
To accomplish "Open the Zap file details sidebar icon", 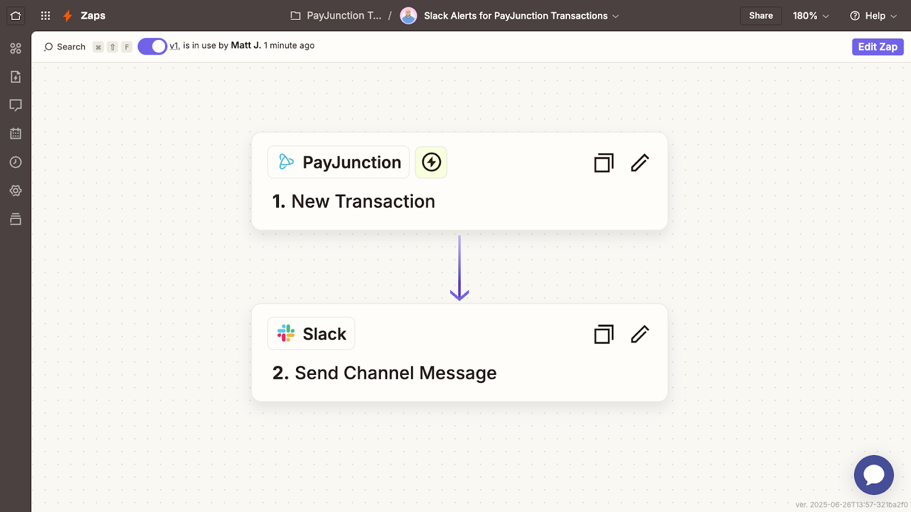I will coord(15,77).
